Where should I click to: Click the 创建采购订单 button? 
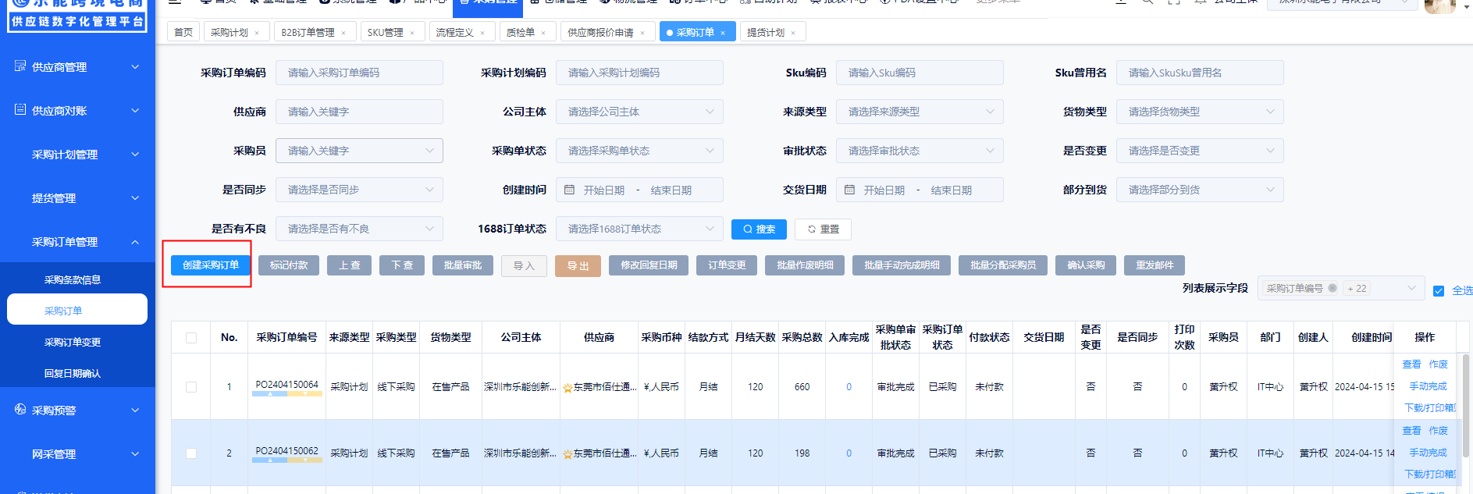(x=211, y=265)
